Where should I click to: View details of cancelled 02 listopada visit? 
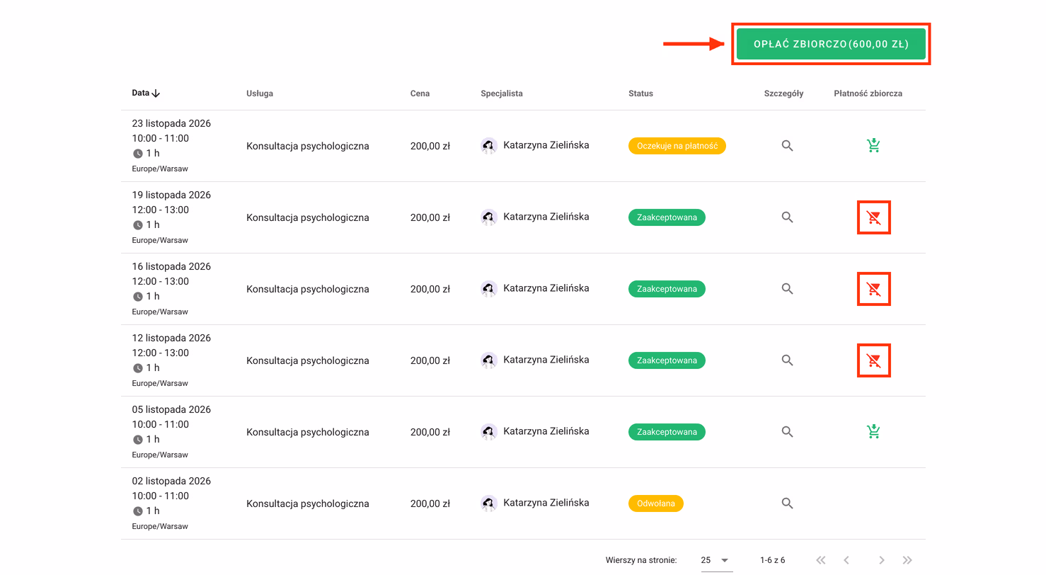[787, 503]
